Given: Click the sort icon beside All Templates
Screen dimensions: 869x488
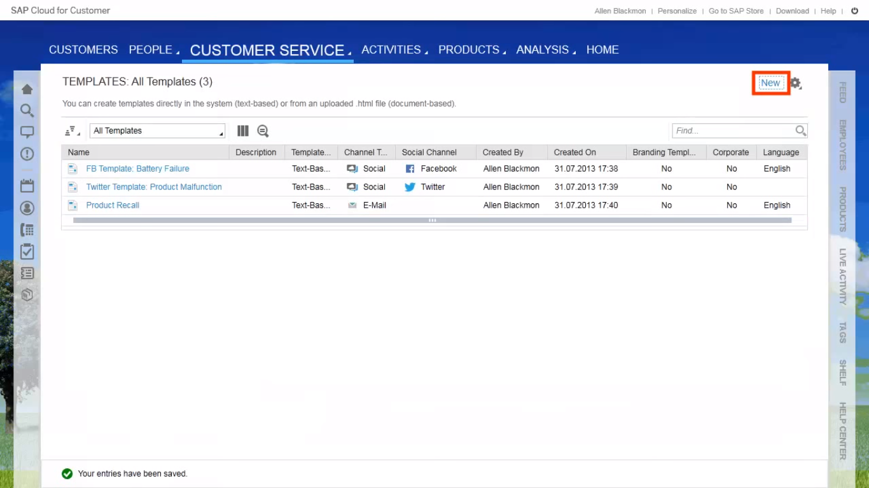Looking at the screenshot, I should tap(72, 131).
